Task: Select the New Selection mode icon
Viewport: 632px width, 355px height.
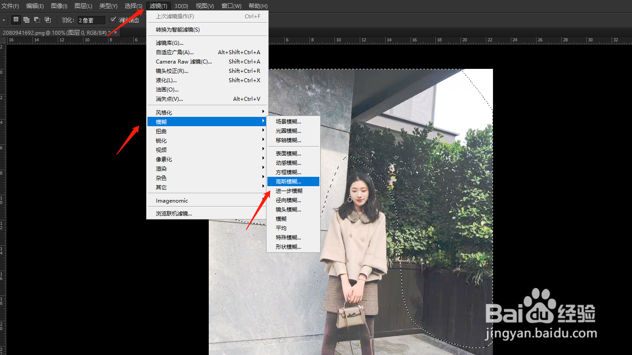Action: tap(16, 20)
